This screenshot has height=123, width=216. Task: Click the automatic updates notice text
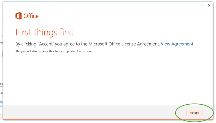pos(46,51)
